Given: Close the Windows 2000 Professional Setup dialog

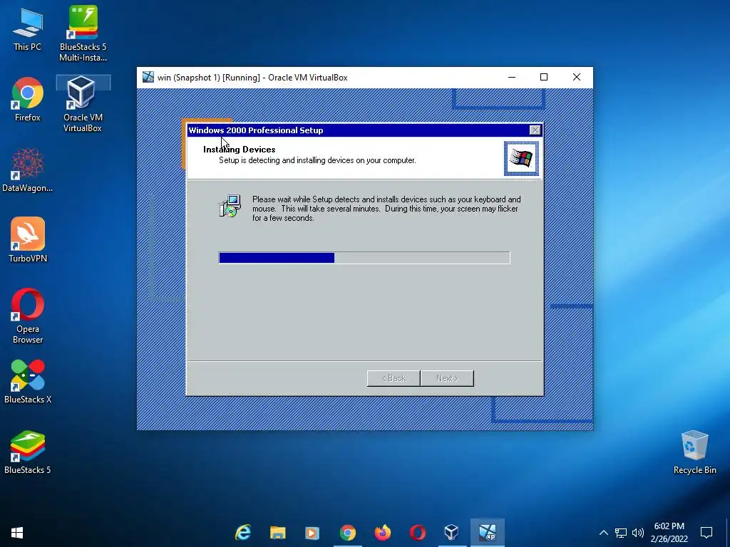Looking at the screenshot, I should coord(535,130).
